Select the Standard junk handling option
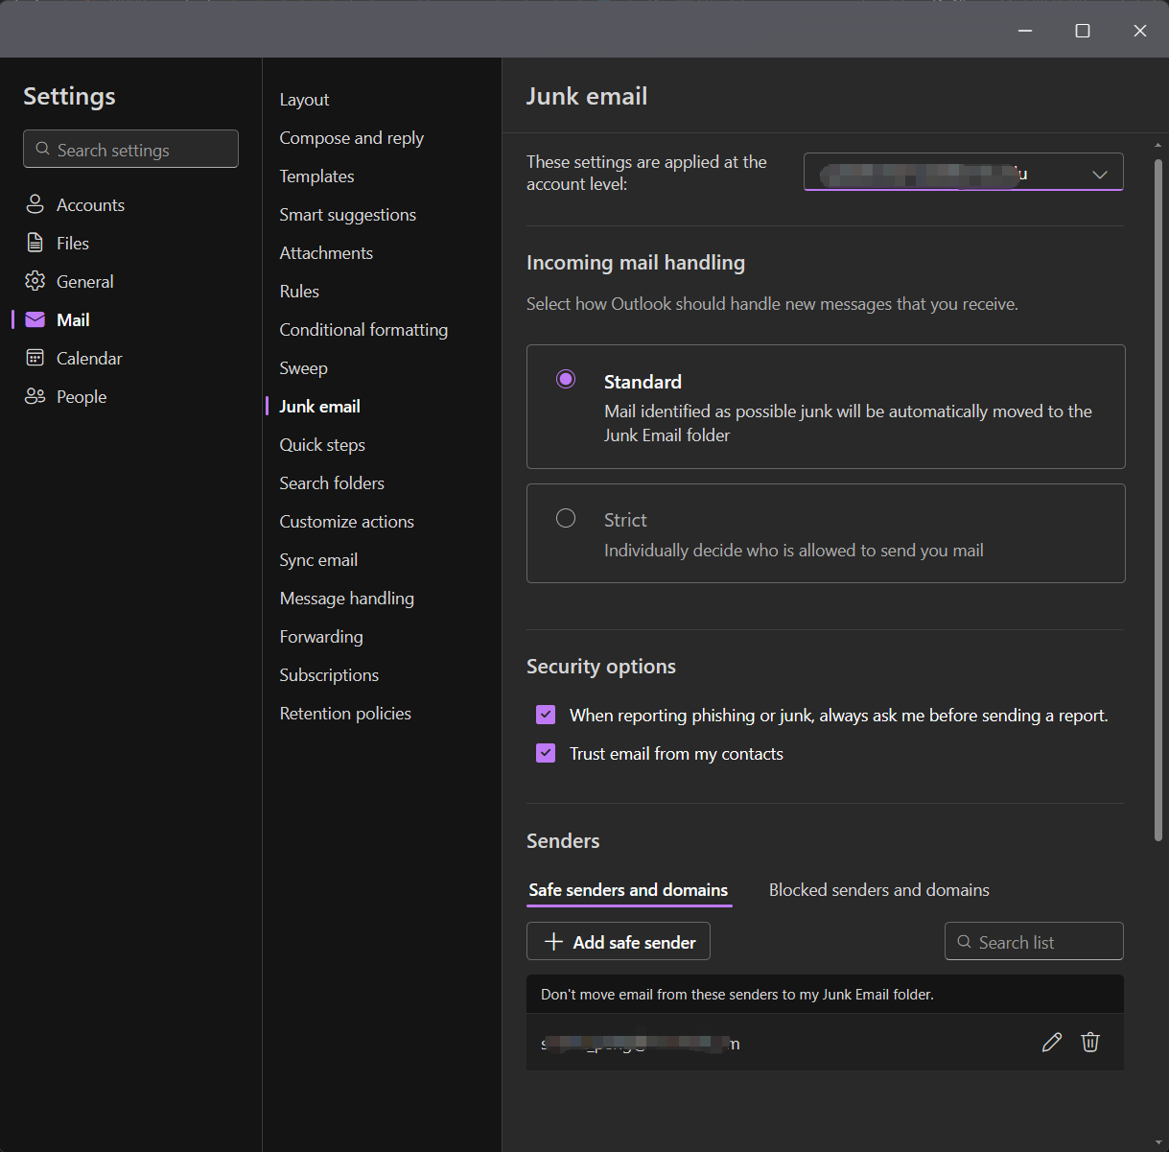Screen dimensions: 1169x1152 click(x=566, y=379)
